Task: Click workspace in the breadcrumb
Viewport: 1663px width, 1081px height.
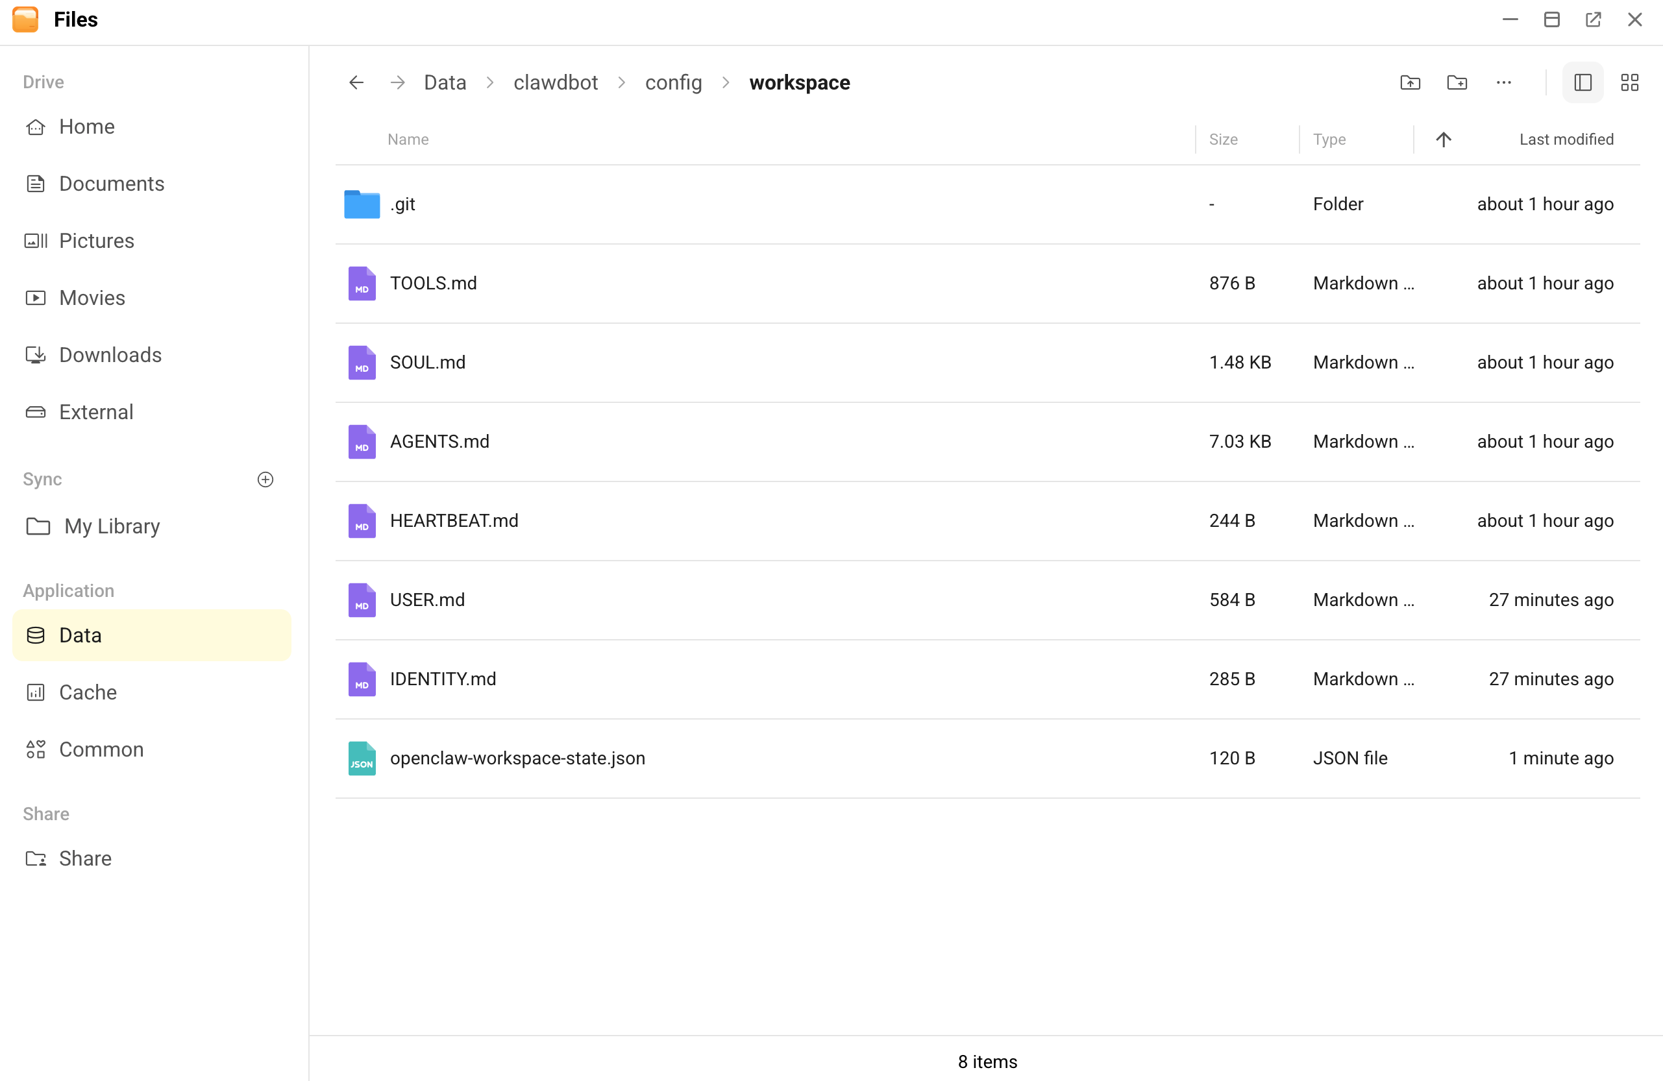Action: click(799, 82)
